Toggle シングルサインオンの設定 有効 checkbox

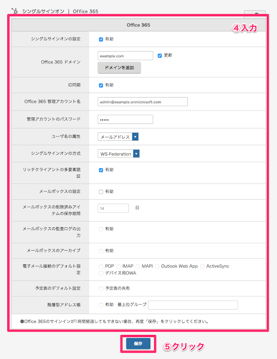click(x=101, y=39)
